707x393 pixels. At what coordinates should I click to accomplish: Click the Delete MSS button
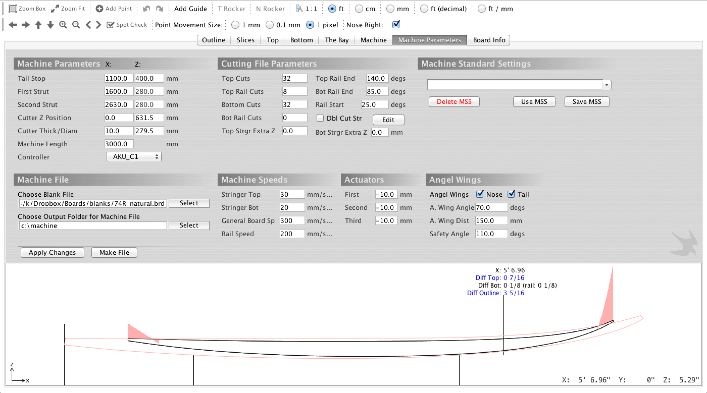(454, 101)
